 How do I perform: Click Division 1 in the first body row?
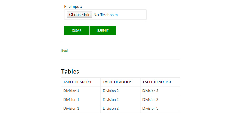(x=71, y=91)
